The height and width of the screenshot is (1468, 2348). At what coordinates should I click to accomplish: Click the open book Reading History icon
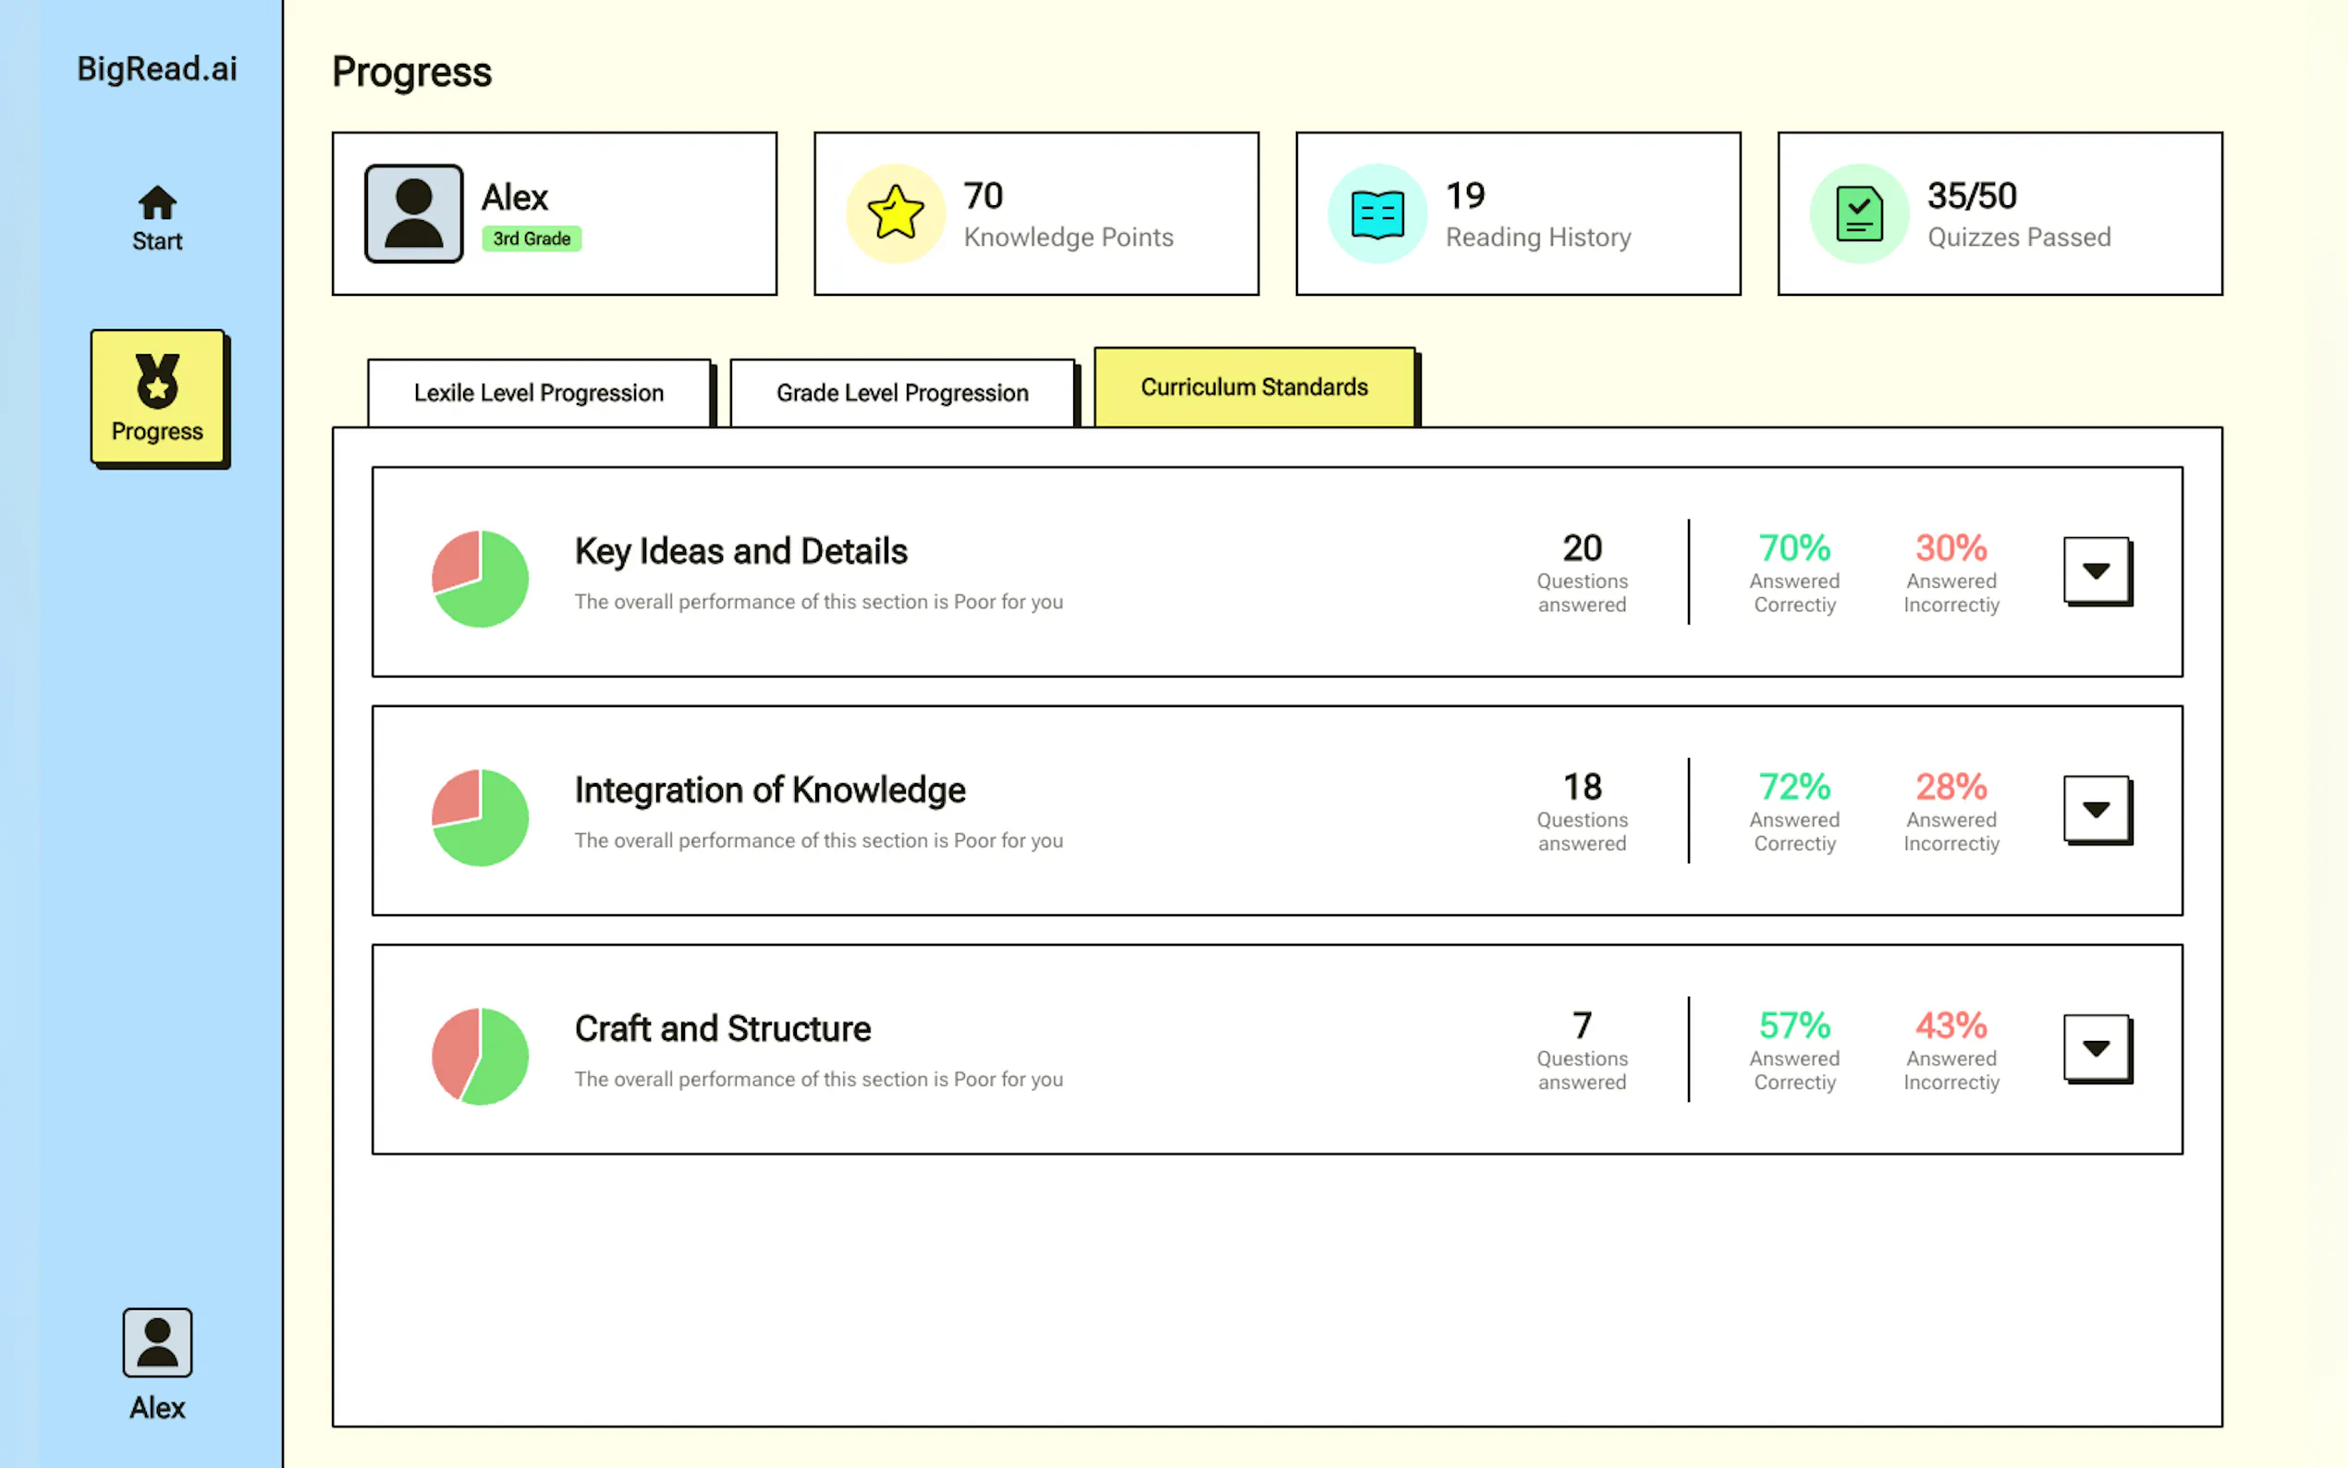1376,214
